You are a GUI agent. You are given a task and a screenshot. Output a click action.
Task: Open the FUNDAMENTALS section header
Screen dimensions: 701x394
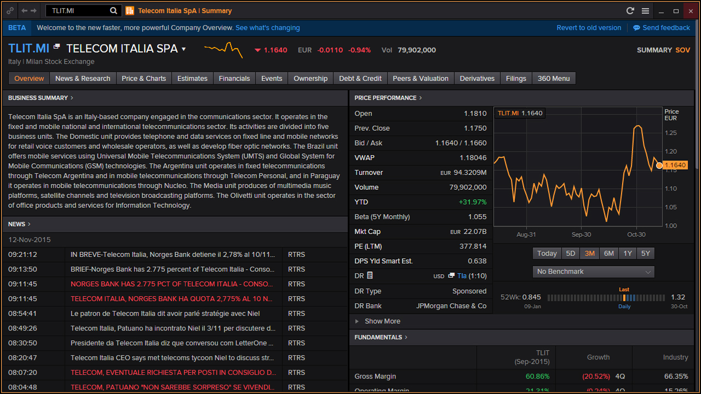click(381, 337)
